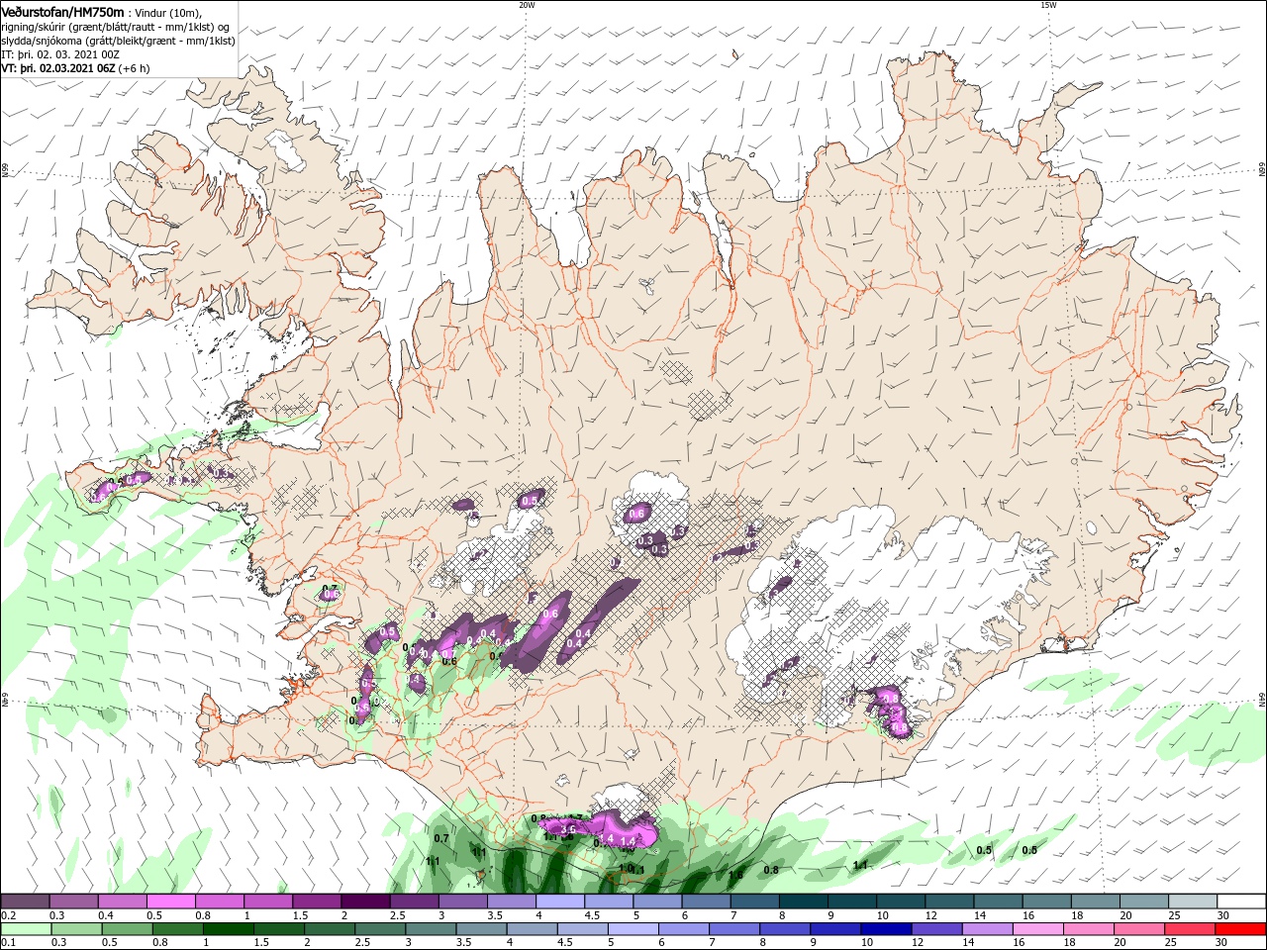Pick top-row swatch between 12 and 14
The height and width of the screenshot is (950, 1267).
pyautogui.click(x=950, y=901)
